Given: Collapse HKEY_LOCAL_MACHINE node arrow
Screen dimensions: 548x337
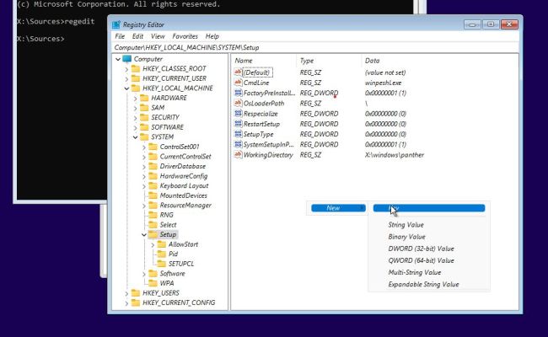Looking at the screenshot, I should point(126,88).
